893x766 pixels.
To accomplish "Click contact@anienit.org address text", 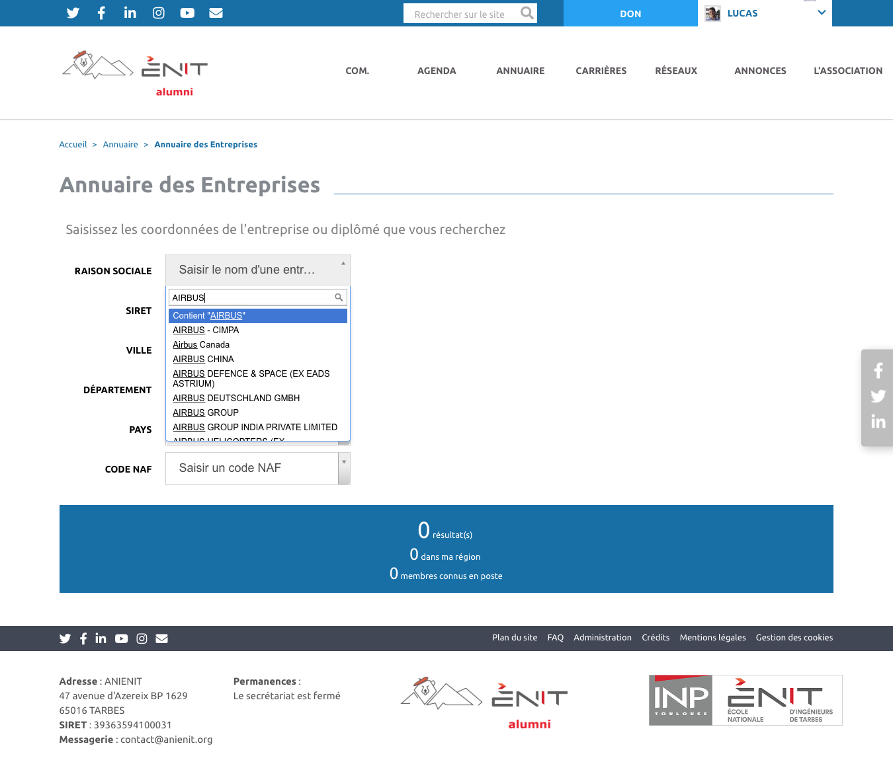I will (x=167, y=740).
